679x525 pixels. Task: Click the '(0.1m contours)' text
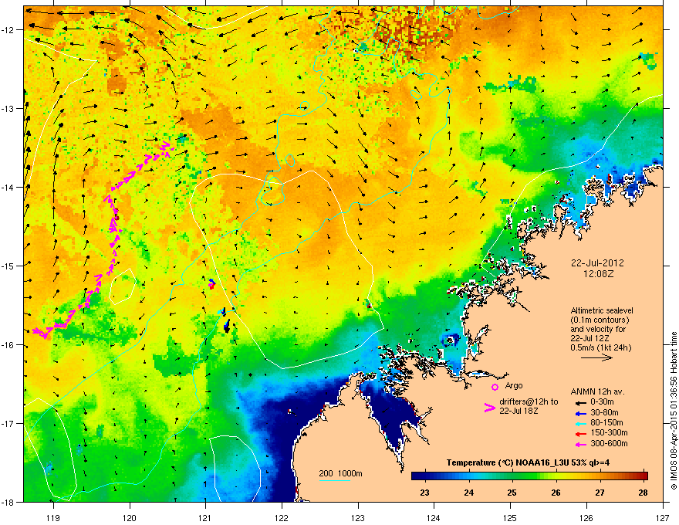pyautogui.click(x=600, y=320)
